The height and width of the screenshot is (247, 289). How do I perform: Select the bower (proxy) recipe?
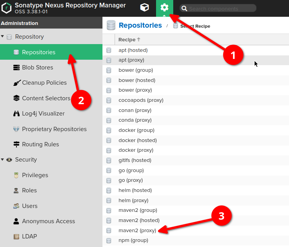coord(196,90)
